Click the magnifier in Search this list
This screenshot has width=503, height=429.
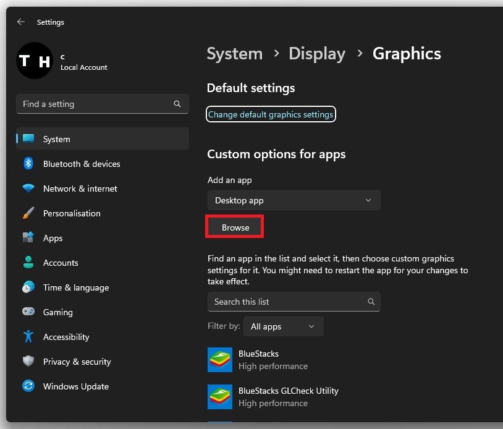[371, 302]
